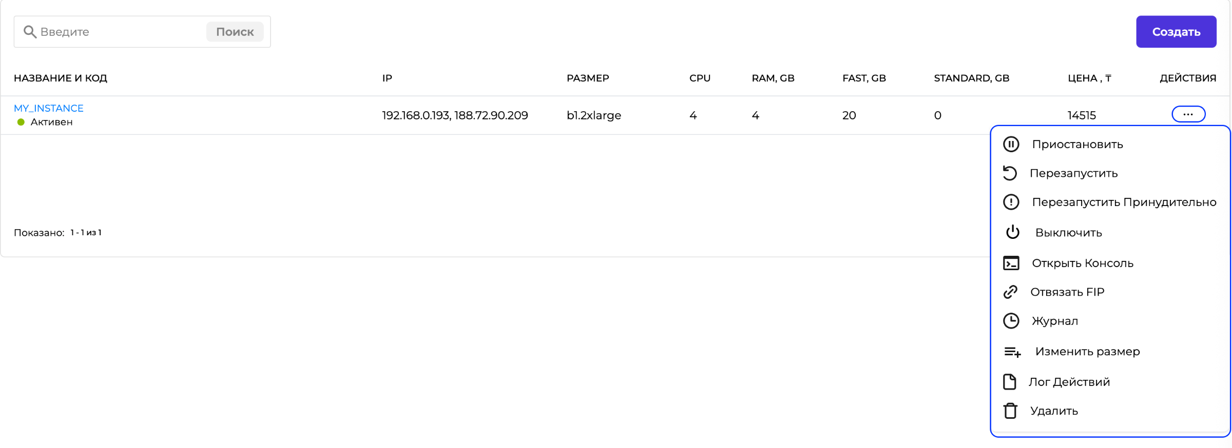Click the exclamation icon for forced restart

pyautogui.click(x=1011, y=202)
